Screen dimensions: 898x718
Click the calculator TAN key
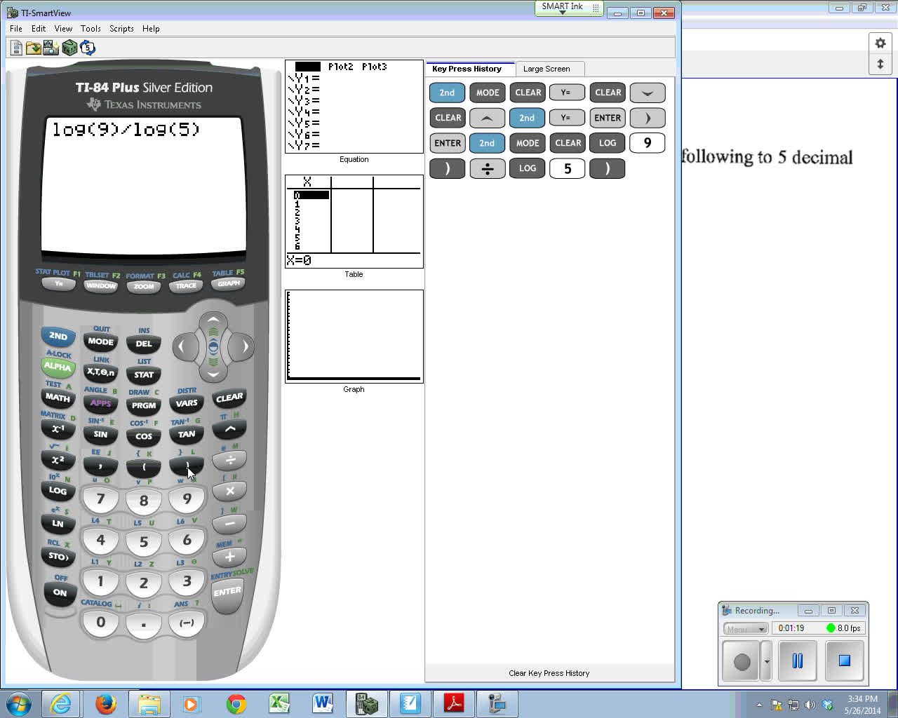point(187,435)
